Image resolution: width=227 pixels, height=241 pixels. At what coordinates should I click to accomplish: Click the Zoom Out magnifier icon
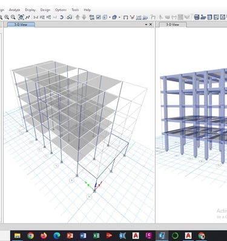(13, 18)
